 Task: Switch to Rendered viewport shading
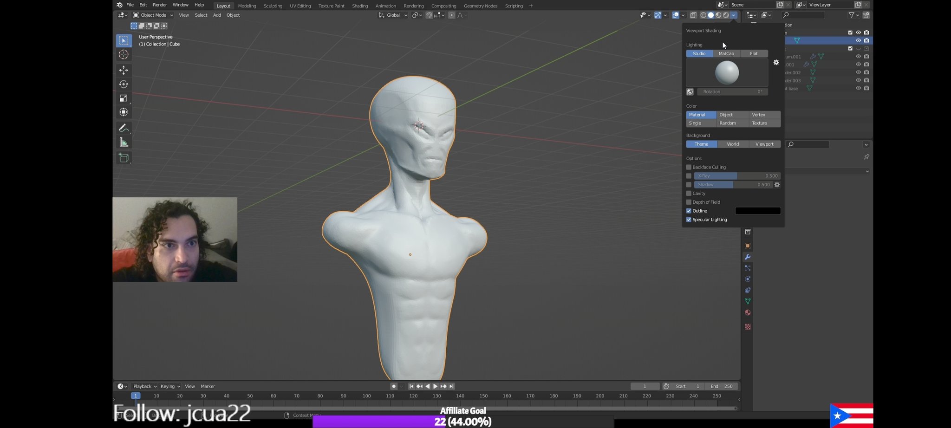click(x=726, y=15)
